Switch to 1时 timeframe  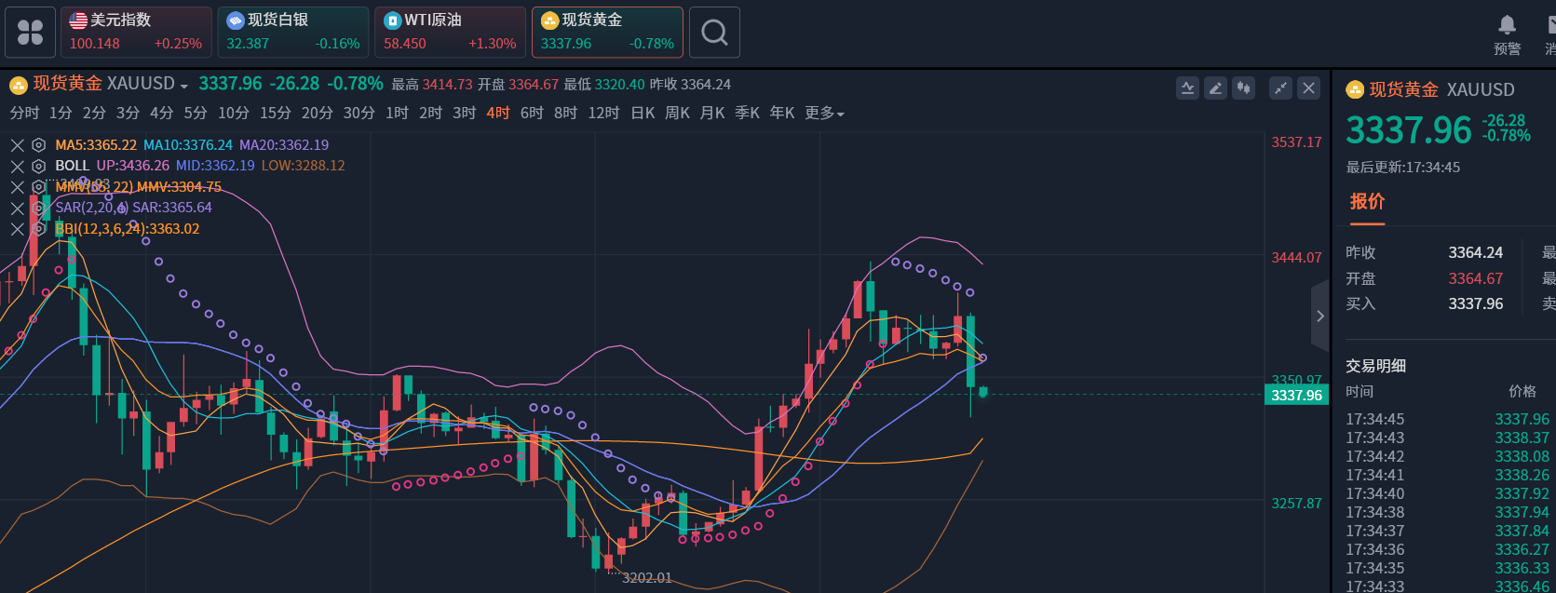click(x=397, y=113)
